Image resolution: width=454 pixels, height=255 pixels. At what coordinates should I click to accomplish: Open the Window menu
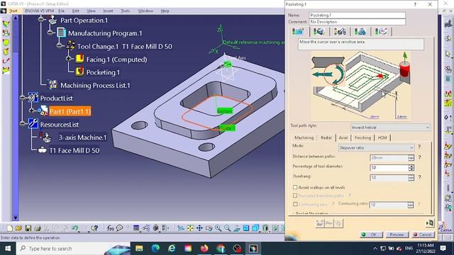pyautogui.click(x=145, y=11)
